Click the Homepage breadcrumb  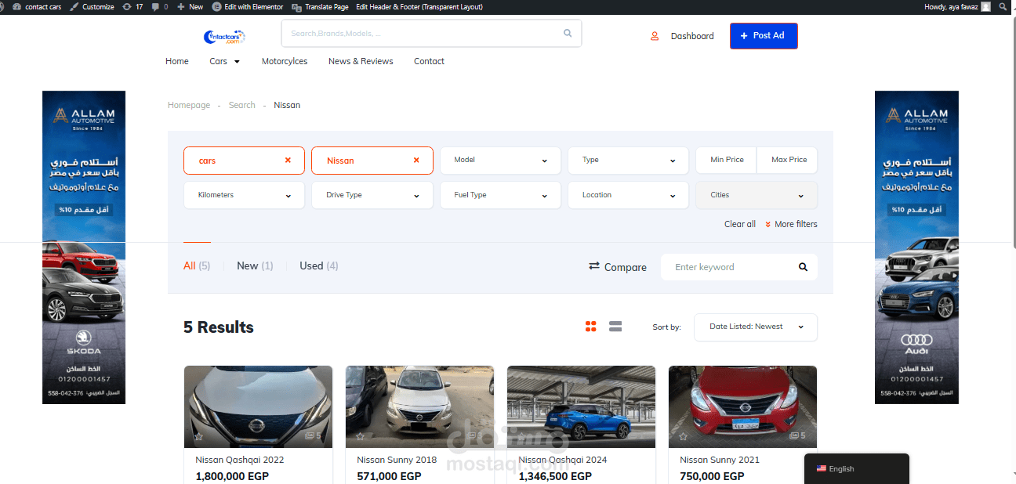(189, 105)
